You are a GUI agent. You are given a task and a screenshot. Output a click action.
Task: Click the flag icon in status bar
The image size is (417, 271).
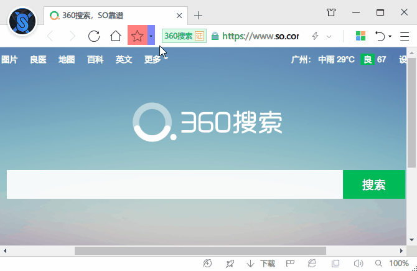[290, 264]
